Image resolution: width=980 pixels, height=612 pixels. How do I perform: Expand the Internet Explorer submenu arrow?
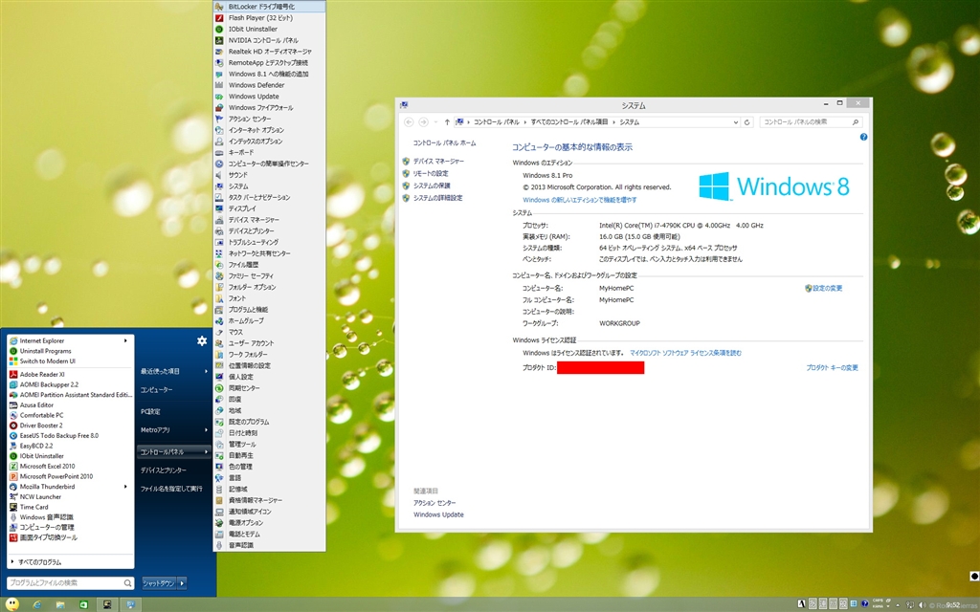[x=125, y=341]
